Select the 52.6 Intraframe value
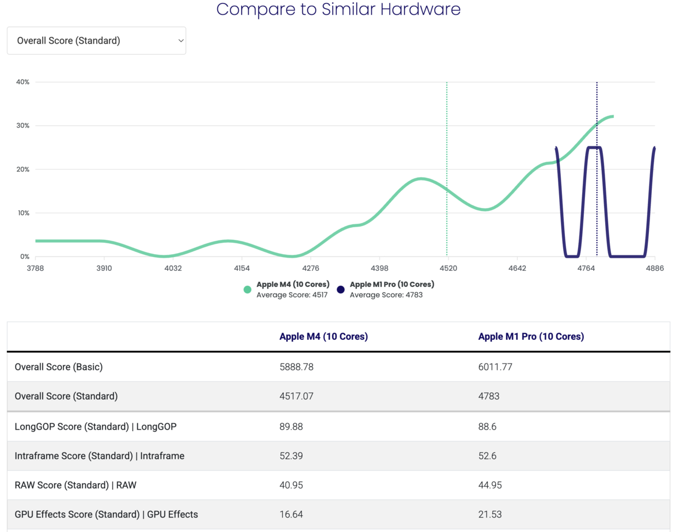This screenshot has height=532, width=691. [487, 456]
